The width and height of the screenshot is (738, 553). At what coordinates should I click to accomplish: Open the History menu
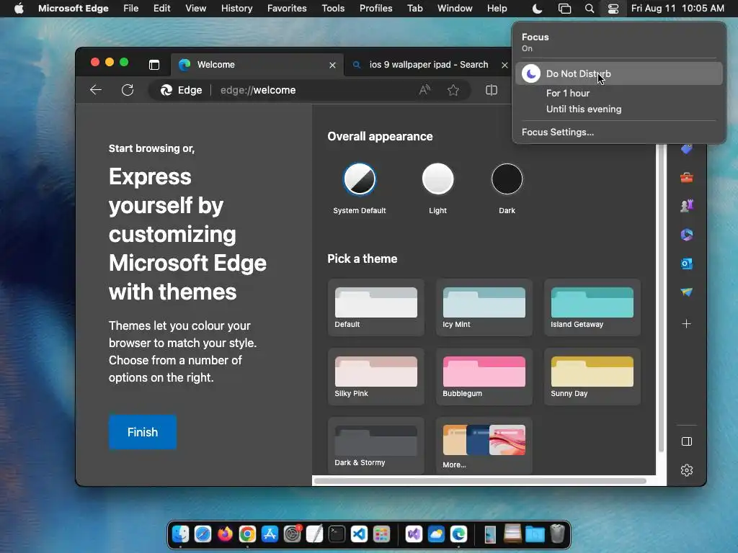click(236, 9)
